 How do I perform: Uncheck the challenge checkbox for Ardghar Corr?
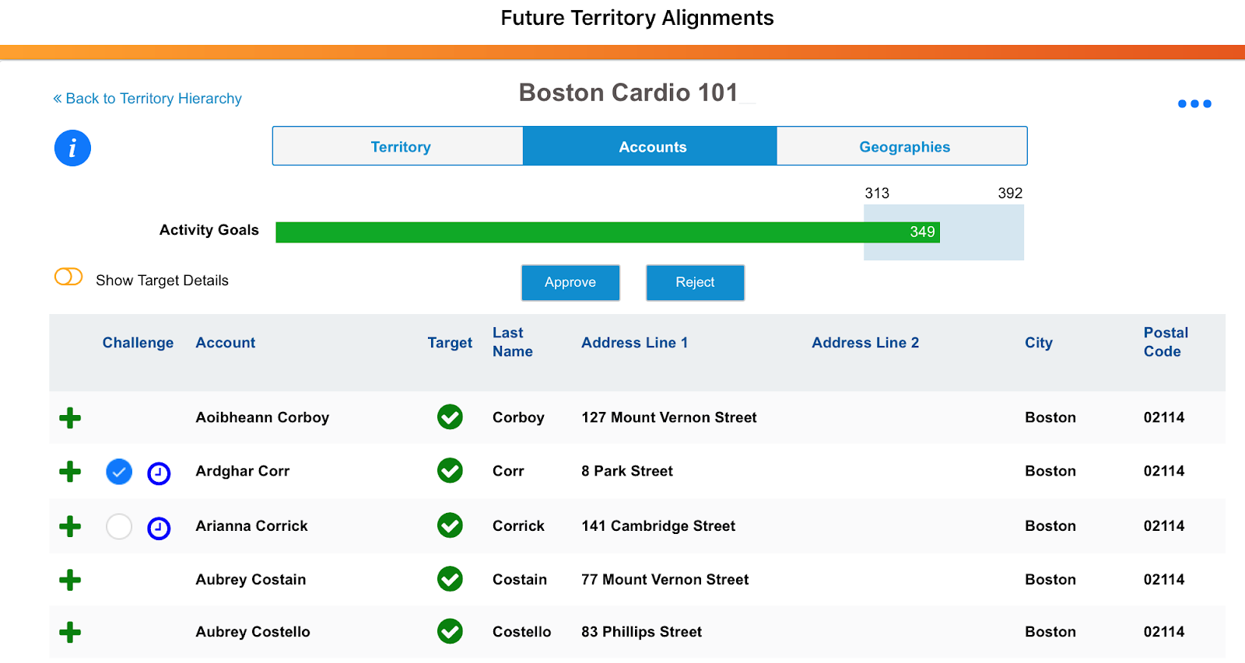119,472
